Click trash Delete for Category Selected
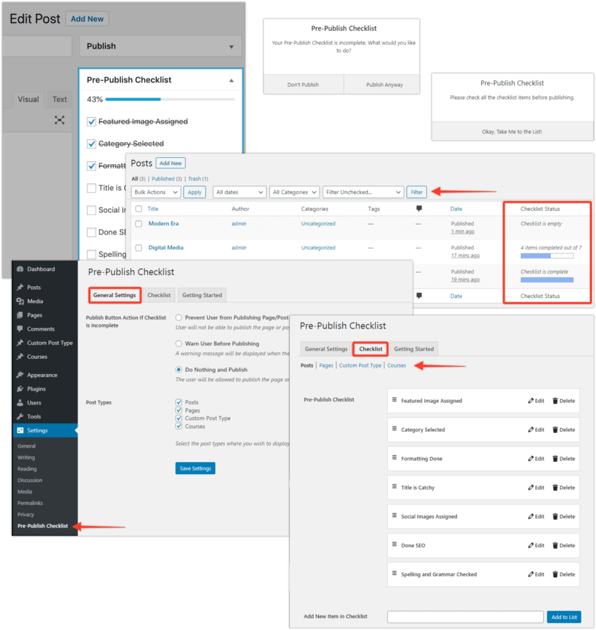596x630 pixels. [x=564, y=429]
